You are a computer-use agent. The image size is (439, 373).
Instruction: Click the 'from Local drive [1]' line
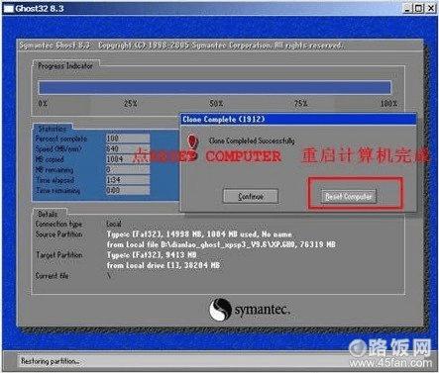point(164,265)
